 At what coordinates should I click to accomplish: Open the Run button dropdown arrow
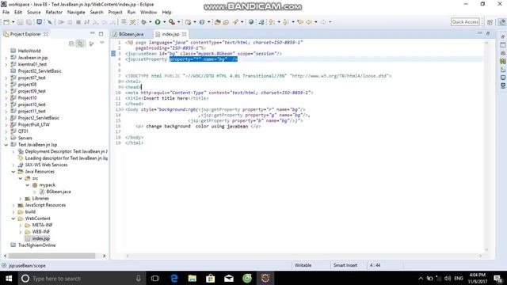click(164, 22)
